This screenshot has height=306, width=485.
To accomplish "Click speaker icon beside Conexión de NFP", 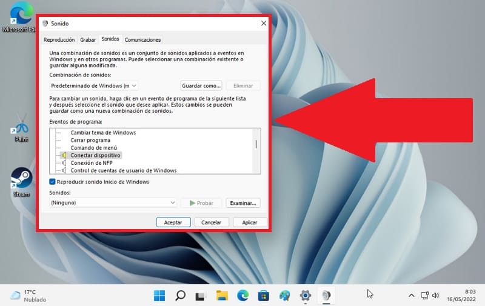I will pos(64,163).
